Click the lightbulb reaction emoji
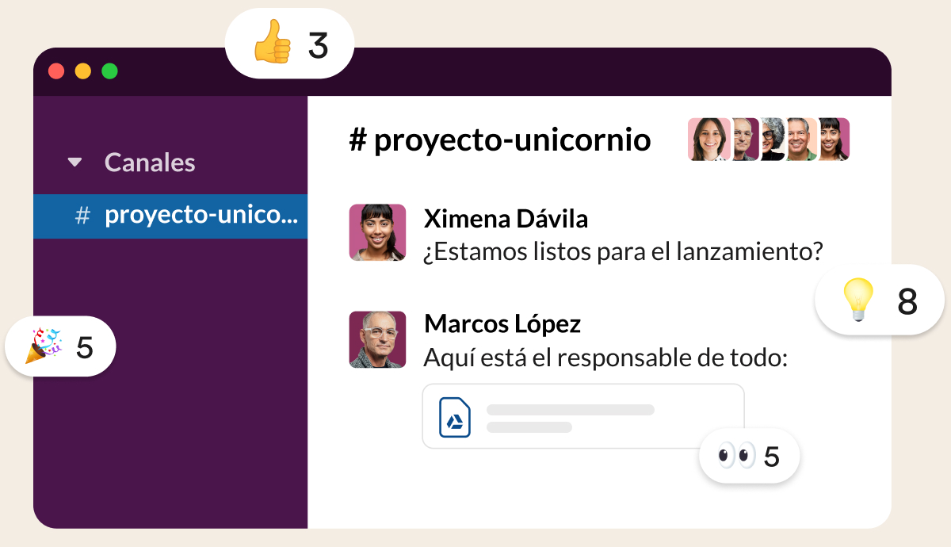 tap(860, 300)
